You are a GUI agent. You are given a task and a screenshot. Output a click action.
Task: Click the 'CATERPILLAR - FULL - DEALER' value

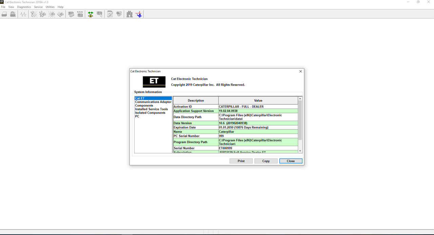pyautogui.click(x=258, y=107)
